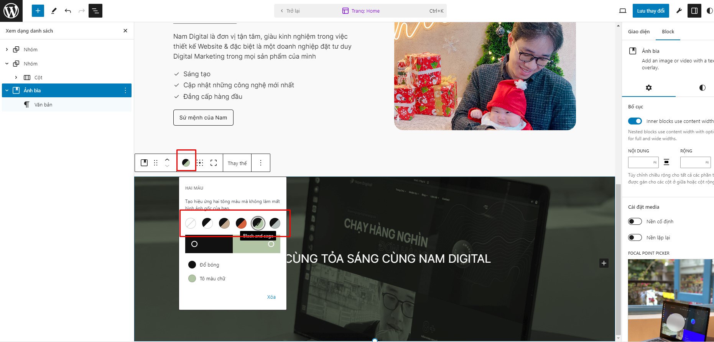Expand the first Nhóm tree item
This screenshot has height=342, width=714.
tap(7, 49)
